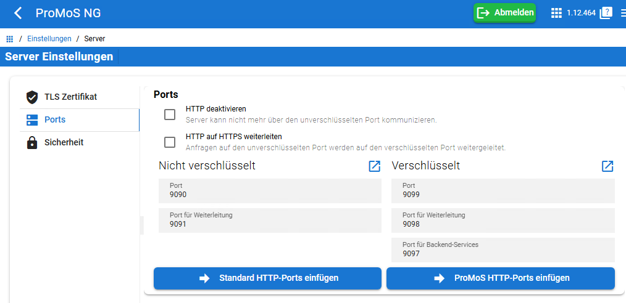Click the Verschlüsselt heading text
Viewport: 626px width, 303px height.
point(425,166)
